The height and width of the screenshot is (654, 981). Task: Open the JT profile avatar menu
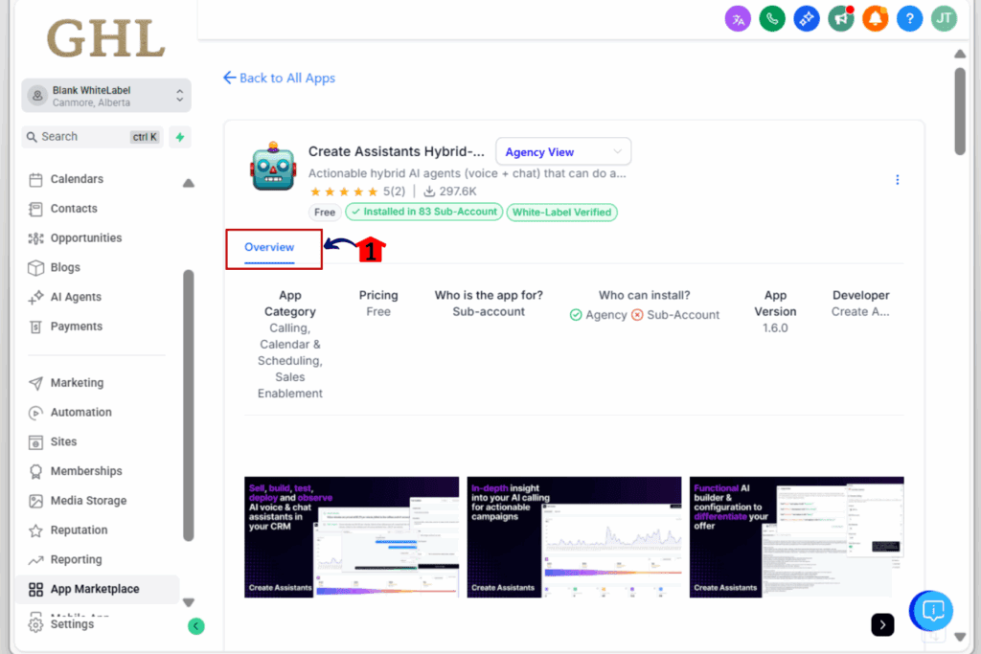click(944, 18)
